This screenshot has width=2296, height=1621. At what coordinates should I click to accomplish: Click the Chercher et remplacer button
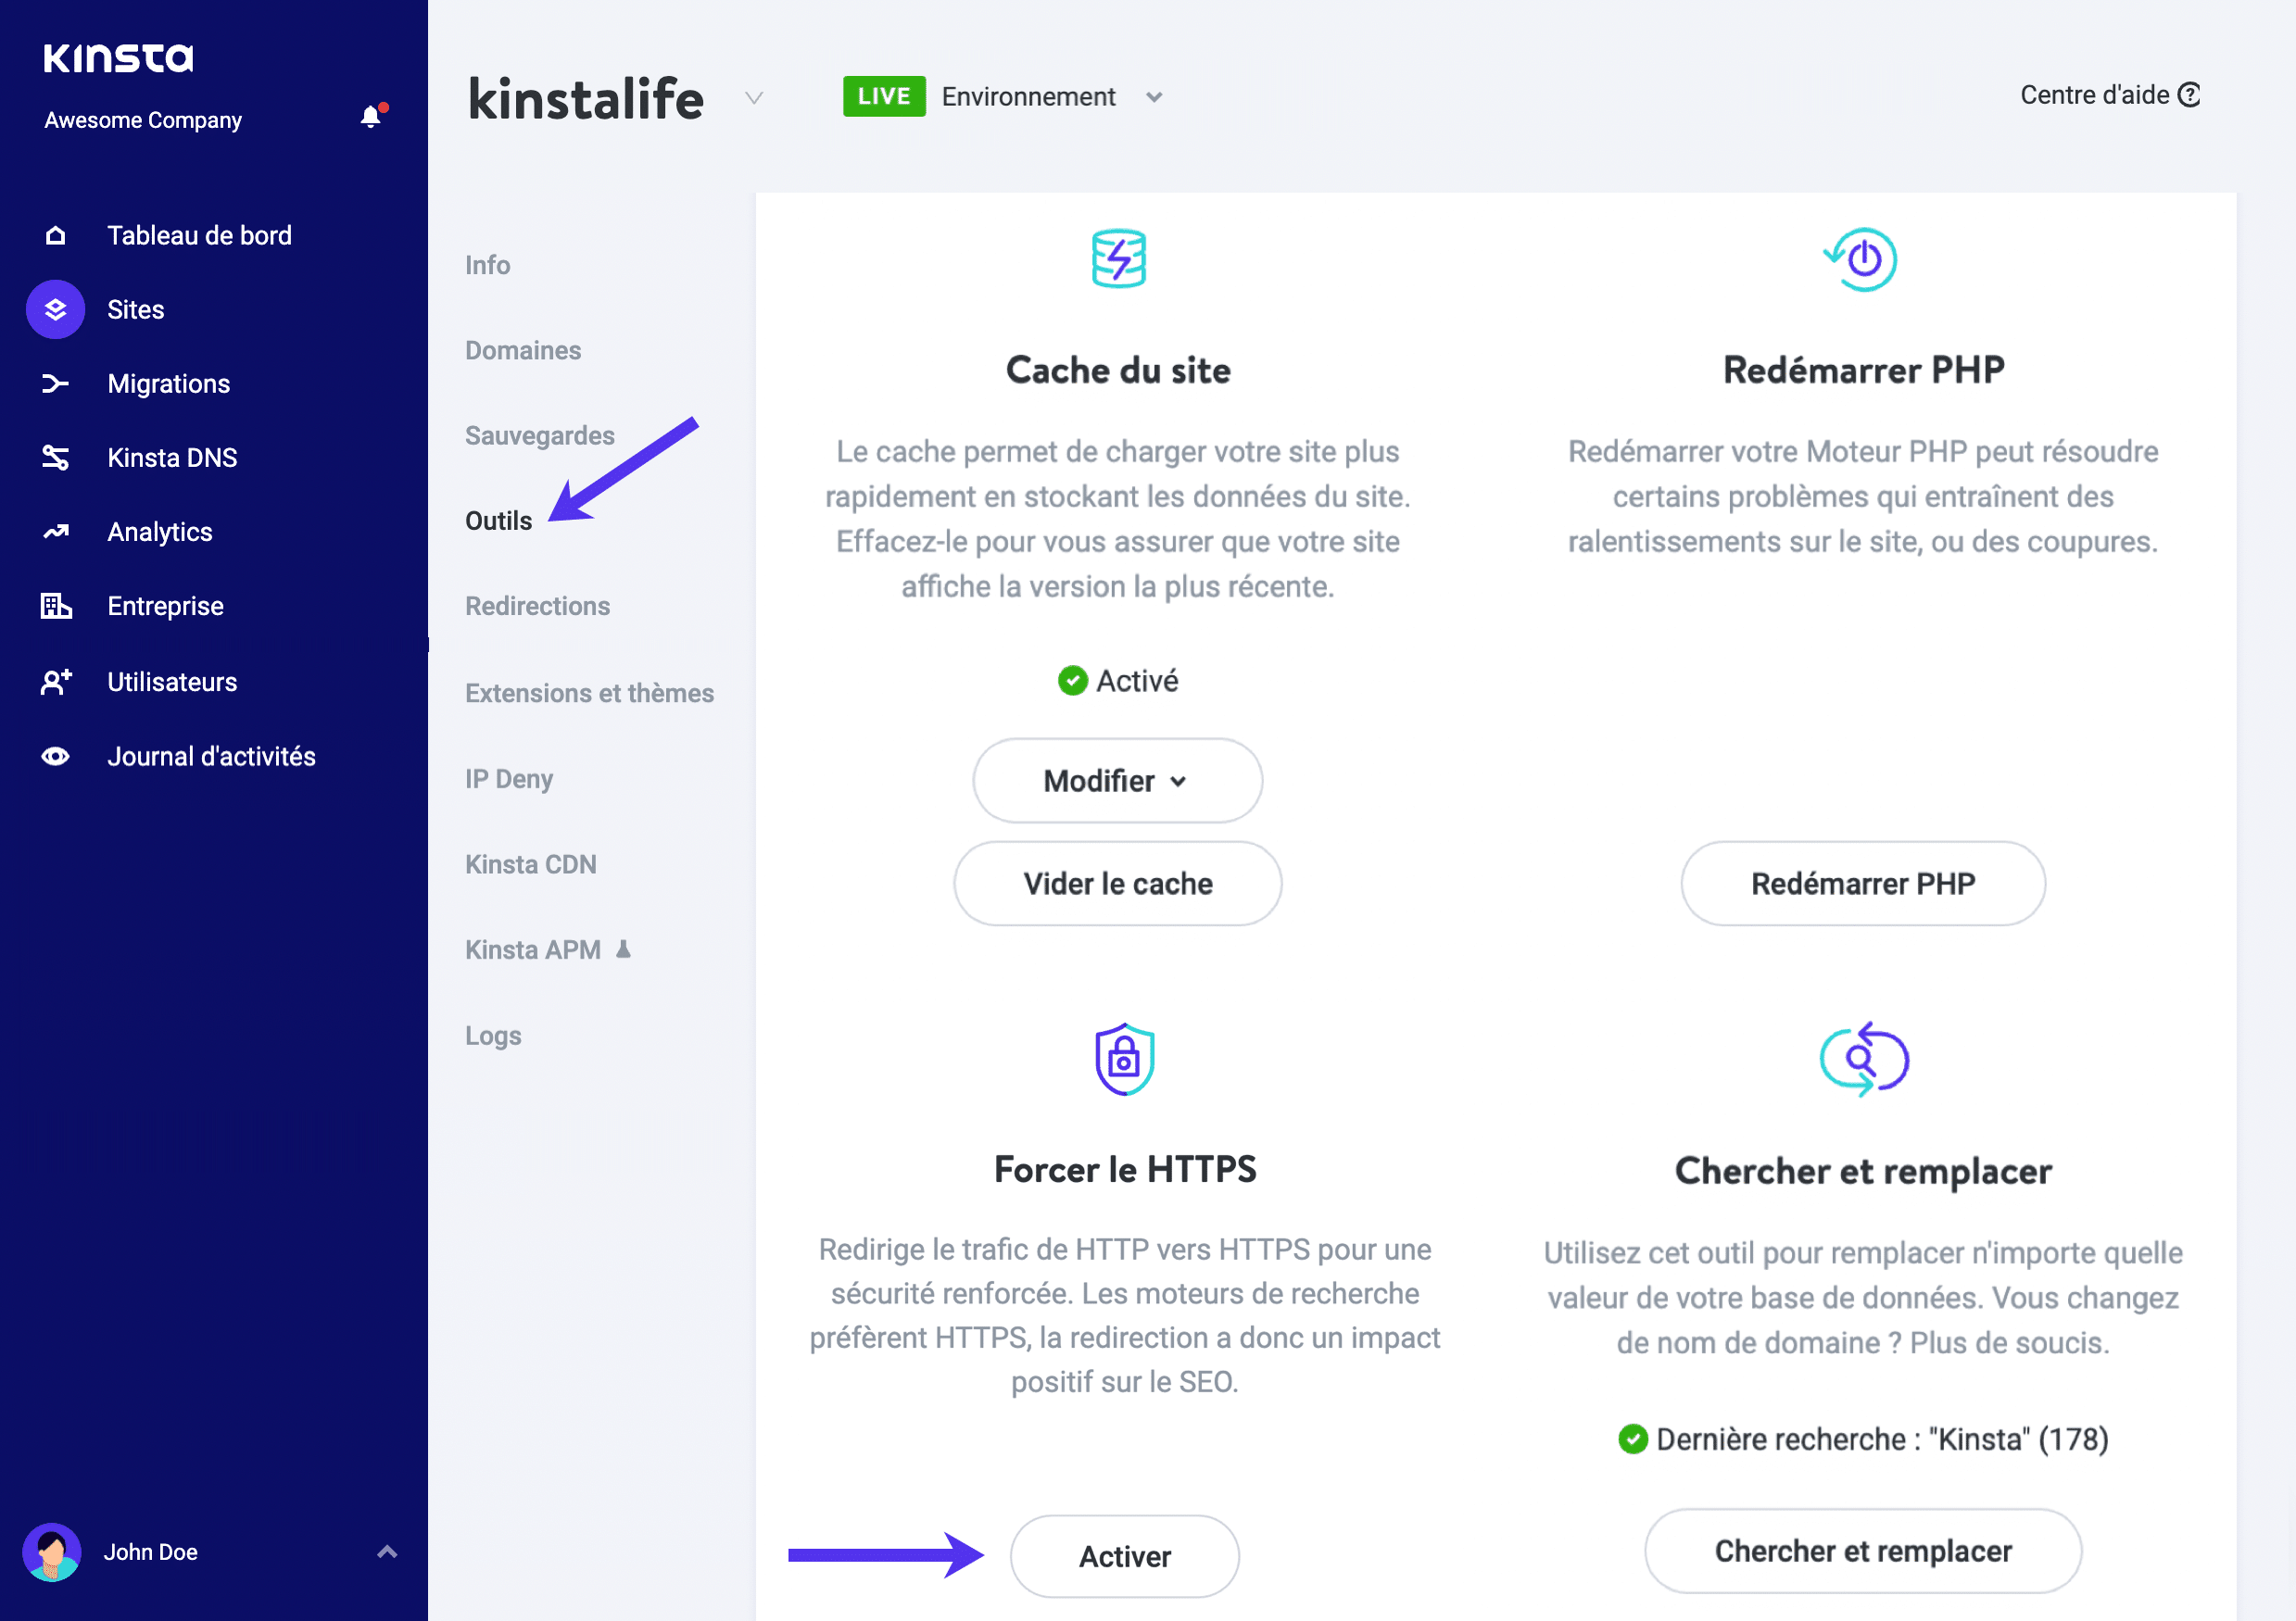point(1863,1550)
